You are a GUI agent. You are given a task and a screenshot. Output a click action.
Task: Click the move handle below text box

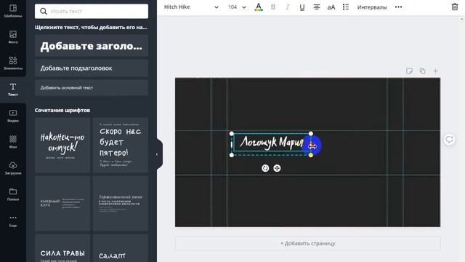pos(277,168)
